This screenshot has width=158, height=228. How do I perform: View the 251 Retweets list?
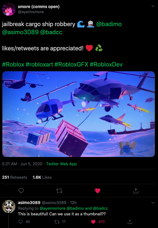tap(15, 177)
